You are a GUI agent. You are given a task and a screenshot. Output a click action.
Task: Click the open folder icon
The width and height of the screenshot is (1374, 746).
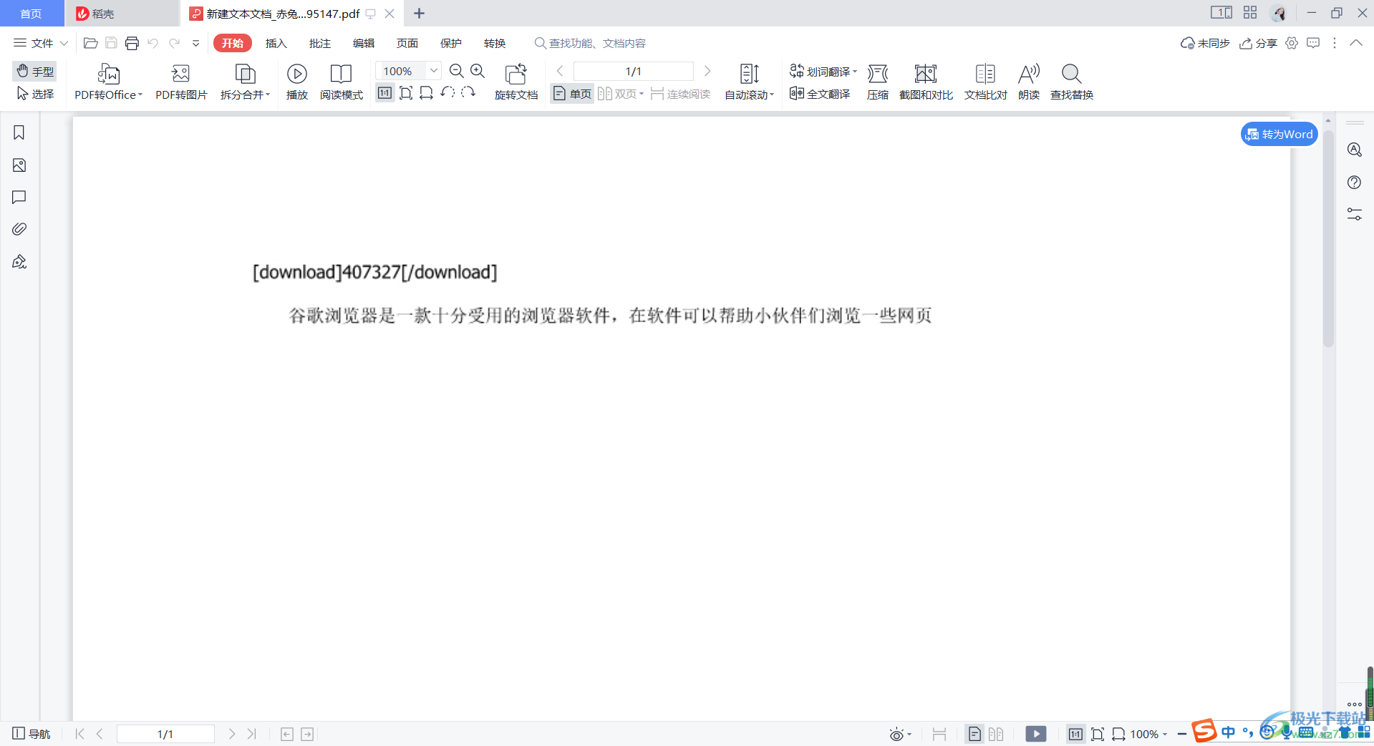[x=90, y=43]
